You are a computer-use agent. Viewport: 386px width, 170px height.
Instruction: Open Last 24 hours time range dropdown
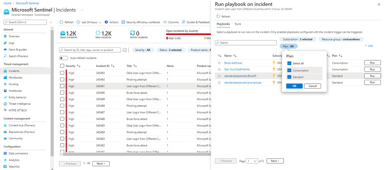point(89,22)
